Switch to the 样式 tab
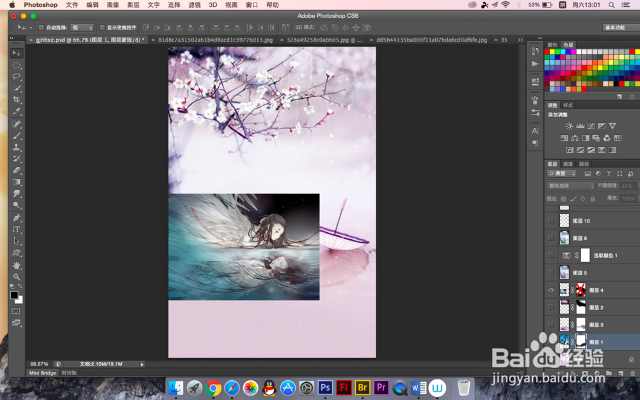Image resolution: width=640 pixels, height=400 pixels. coord(568,106)
